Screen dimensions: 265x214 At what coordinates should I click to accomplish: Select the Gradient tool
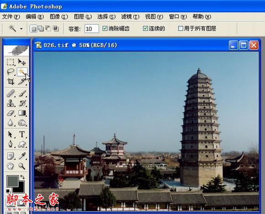click(22, 113)
